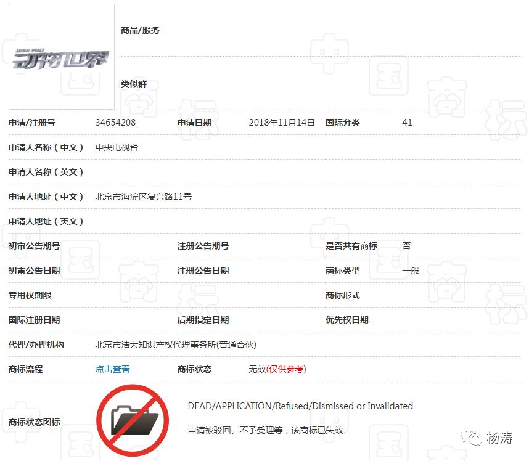This screenshot has height=461, width=529.
Task: Click the international class value 41
Action: tap(407, 123)
